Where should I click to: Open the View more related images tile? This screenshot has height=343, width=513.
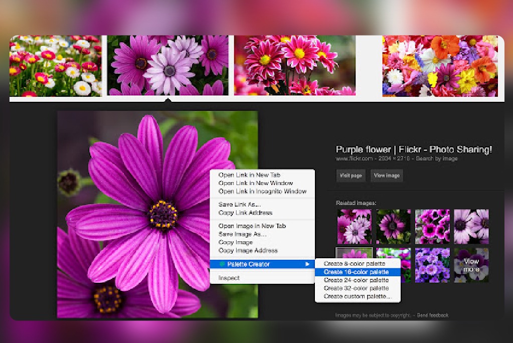pyautogui.click(x=471, y=265)
